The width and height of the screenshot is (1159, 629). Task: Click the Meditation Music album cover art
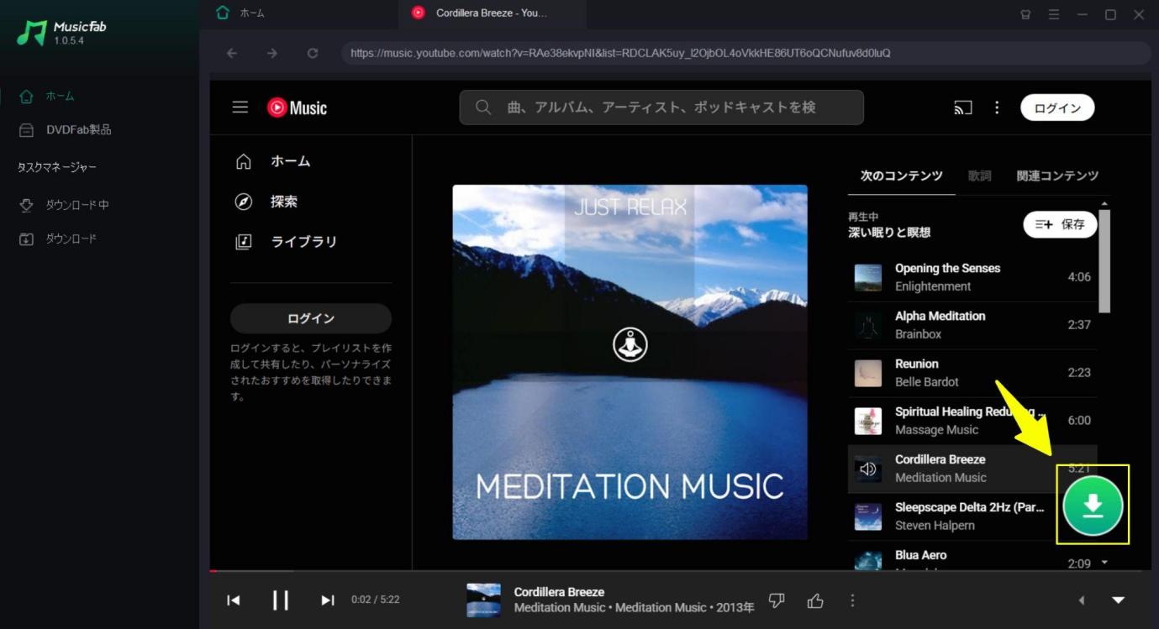tap(630, 362)
